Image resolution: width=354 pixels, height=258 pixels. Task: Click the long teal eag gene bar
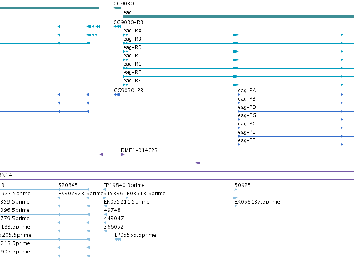pyautogui.click(x=238, y=17)
